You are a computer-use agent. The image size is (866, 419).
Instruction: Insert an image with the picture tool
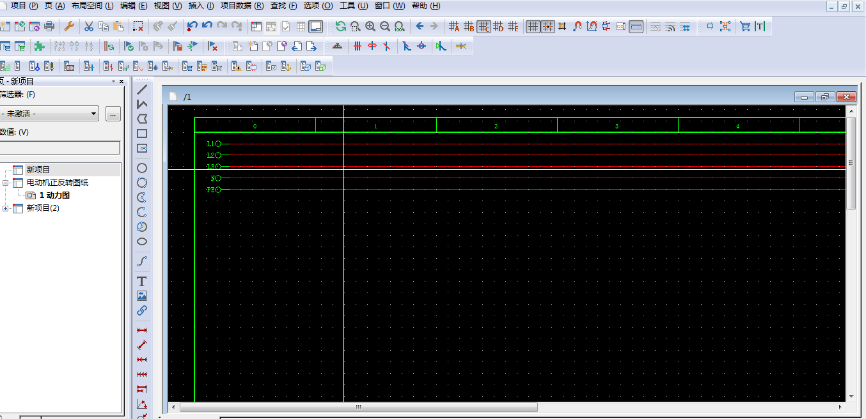142,296
